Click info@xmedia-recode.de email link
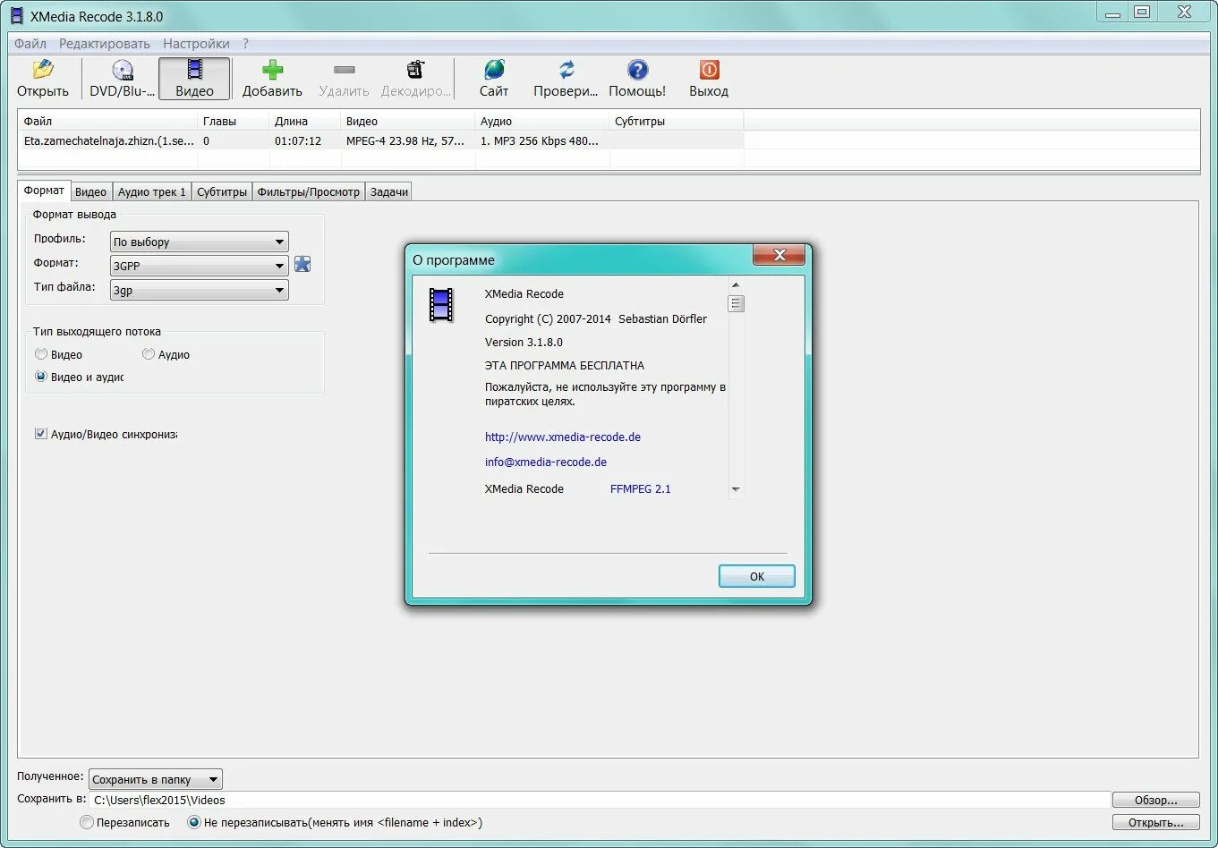1218x848 pixels. (546, 462)
